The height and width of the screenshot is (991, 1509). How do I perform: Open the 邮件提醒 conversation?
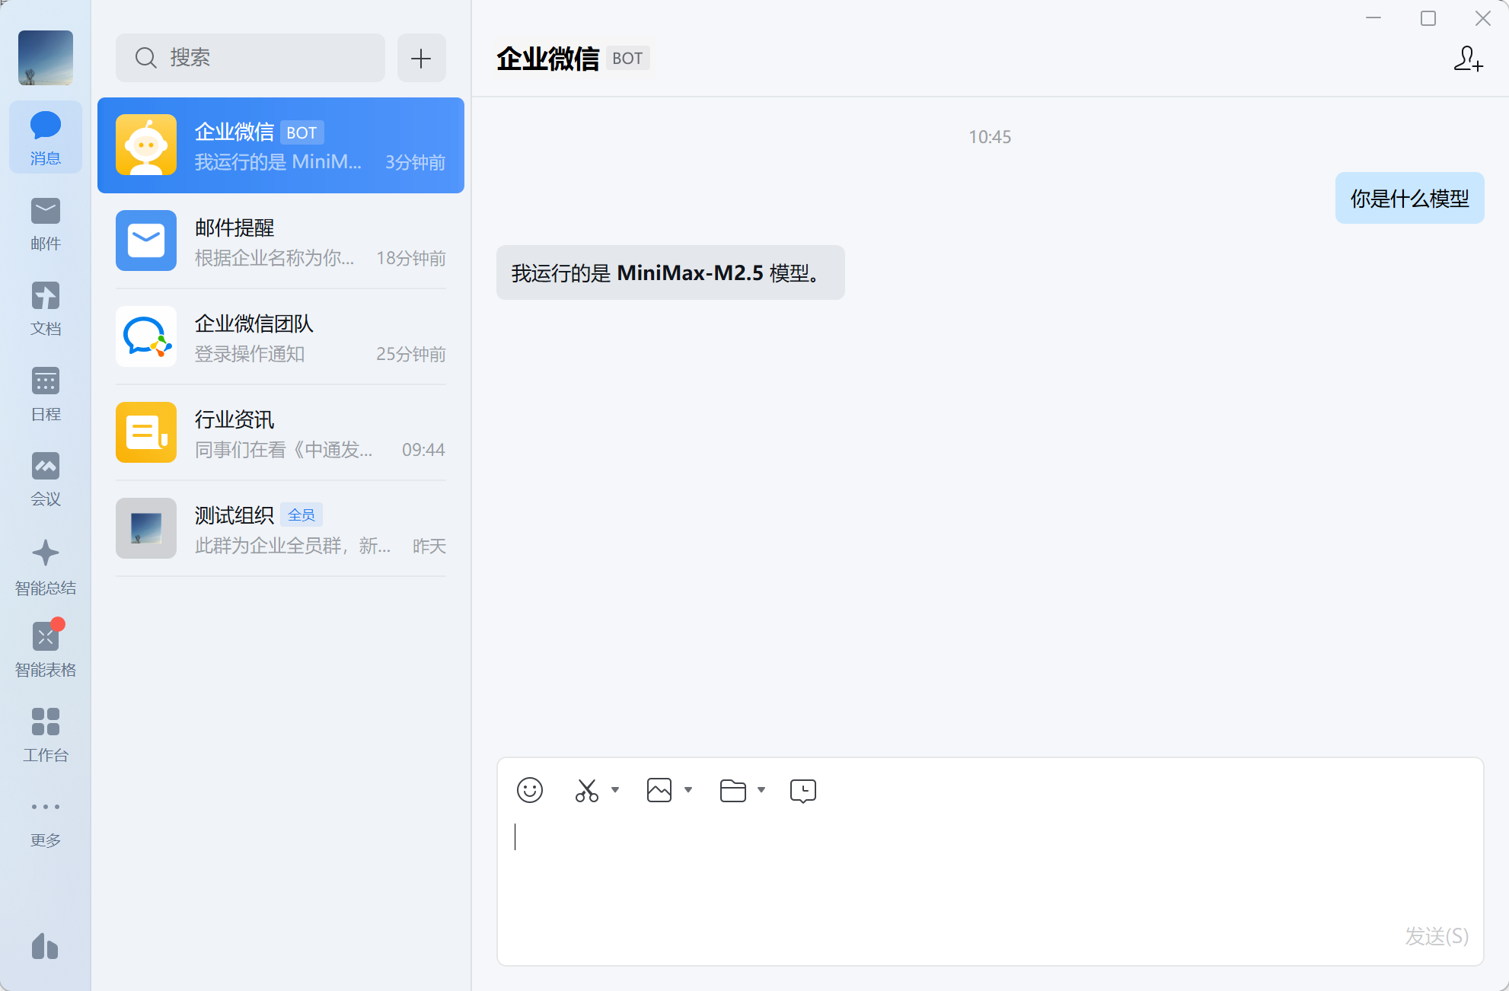[281, 241]
